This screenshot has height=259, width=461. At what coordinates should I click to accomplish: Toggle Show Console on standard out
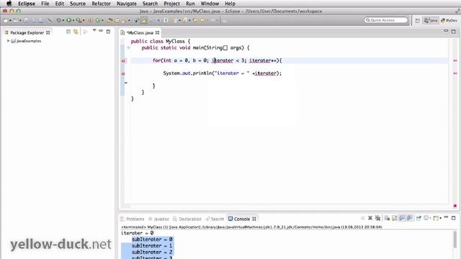tap(402, 218)
